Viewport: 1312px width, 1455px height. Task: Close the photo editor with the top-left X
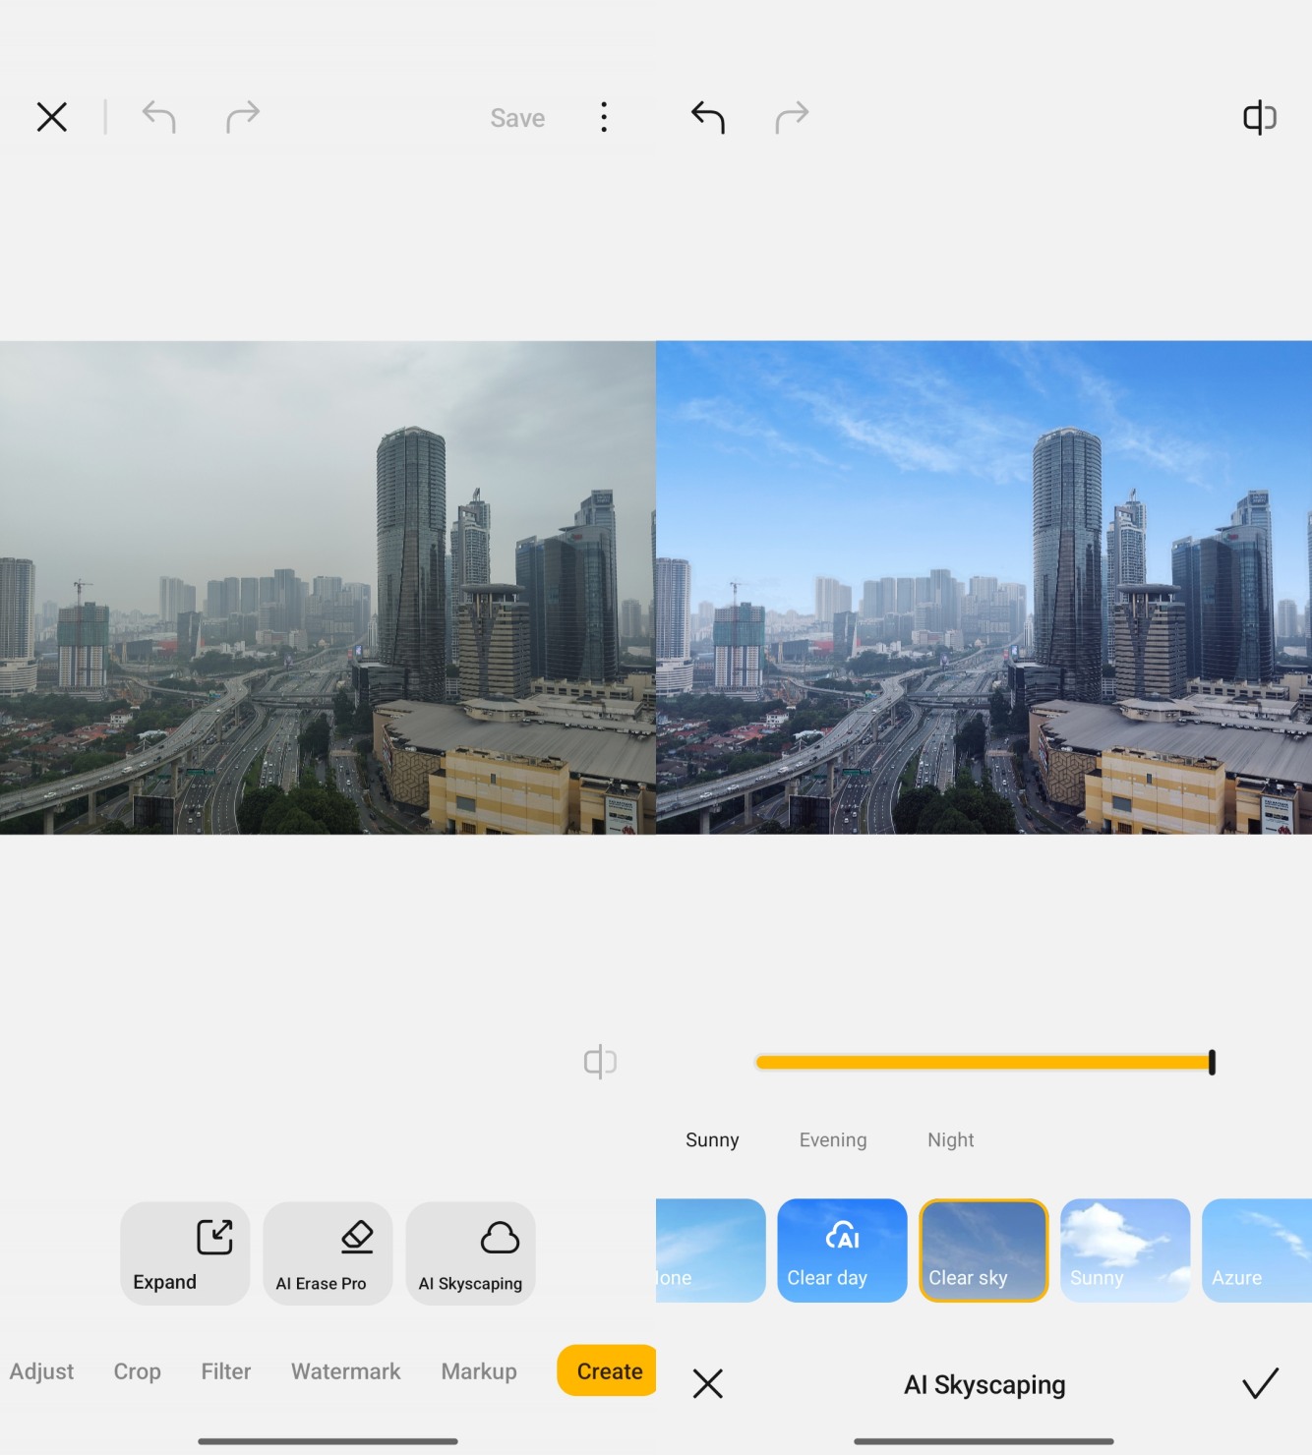pos(52,117)
